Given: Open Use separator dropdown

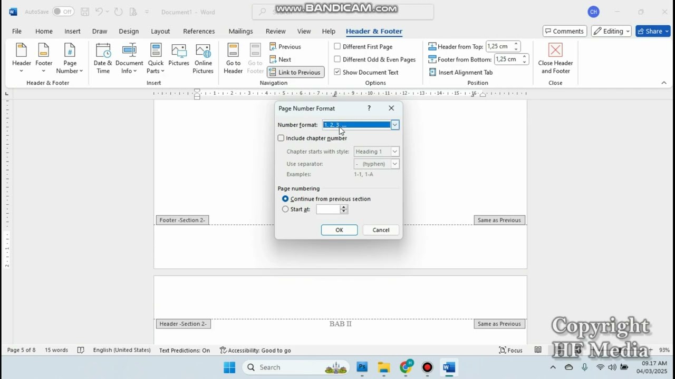Looking at the screenshot, I should click(394, 164).
